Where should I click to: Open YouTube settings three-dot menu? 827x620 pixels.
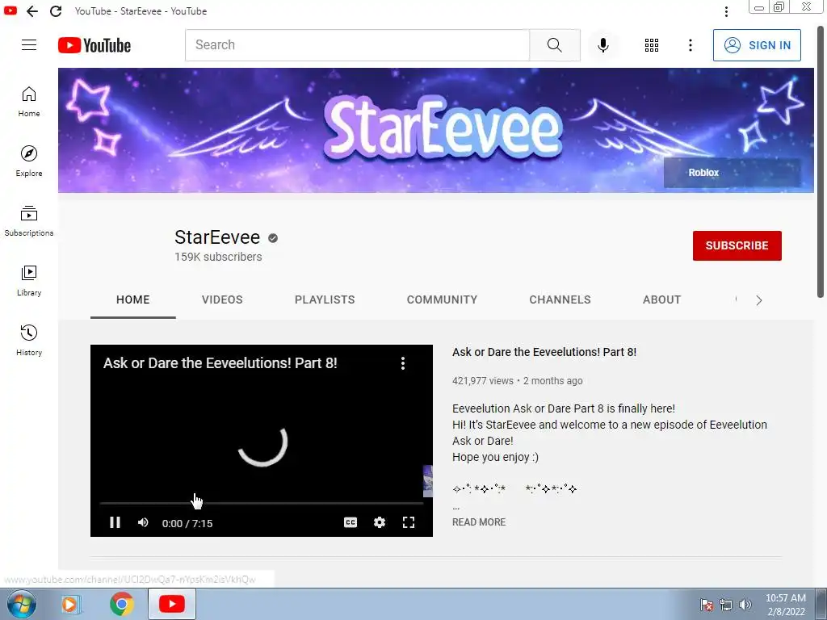pos(690,45)
